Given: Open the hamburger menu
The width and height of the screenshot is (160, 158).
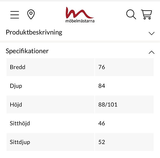Looking at the screenshot, I should pyautogui.click(x=14, y=15).
